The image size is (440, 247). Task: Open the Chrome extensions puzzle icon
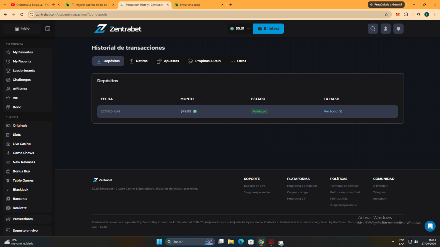pos(406,14)
